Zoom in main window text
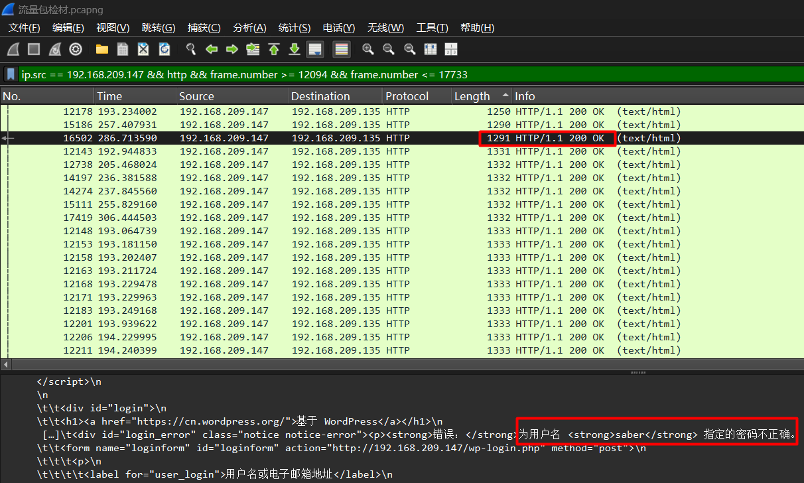Image resolution: width=804 pixels, height=483 pixels. click(x=368, y=49)
